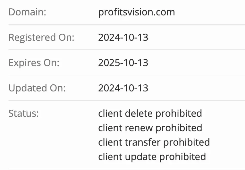The image size is (245, 170).
Task: Click the expiry date 2025-10-13
Action: [123, 63]
